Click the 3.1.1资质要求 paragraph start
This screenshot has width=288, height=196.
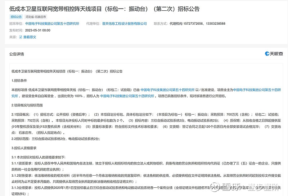tap(22, 163)
